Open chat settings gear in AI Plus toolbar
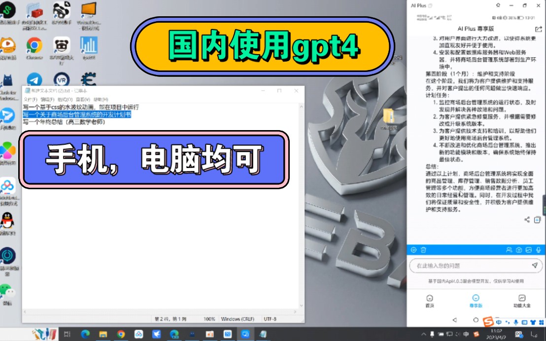The width and height of the screenshot is (546, 341). click(413, 250)
